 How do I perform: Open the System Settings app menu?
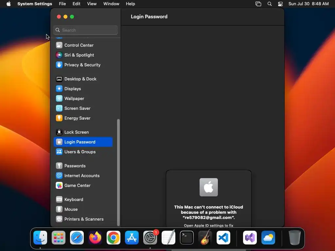35,4
